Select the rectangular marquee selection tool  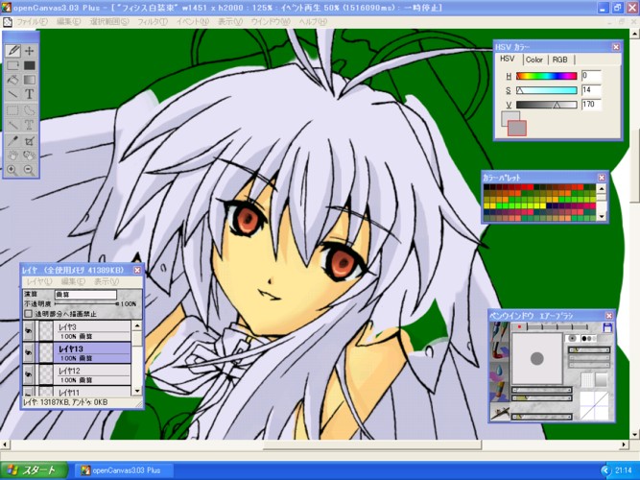click(13, 110)
